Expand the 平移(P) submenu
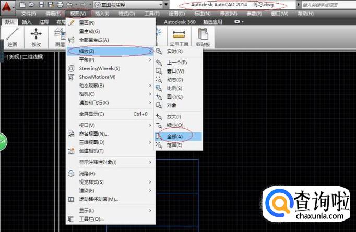This screenshot has width=356, height=232. [x=111, y=59]
